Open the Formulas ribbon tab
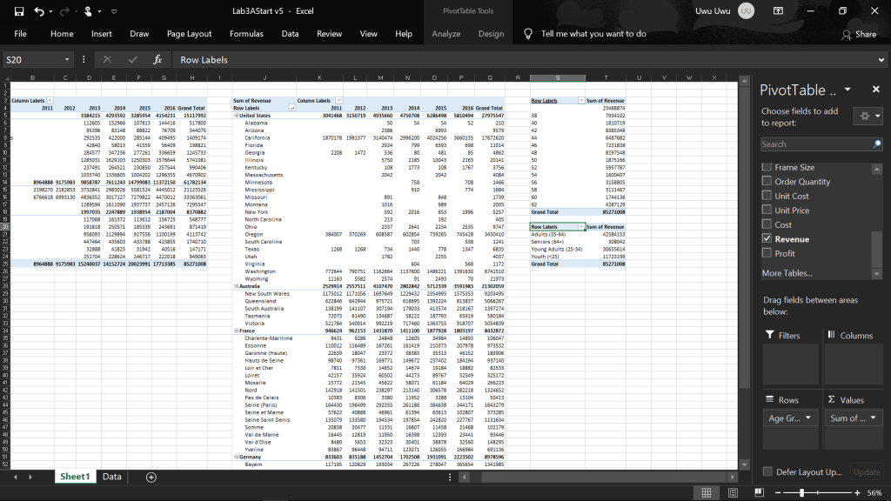Screen dimensions: 891x501 tap(246, 34)
